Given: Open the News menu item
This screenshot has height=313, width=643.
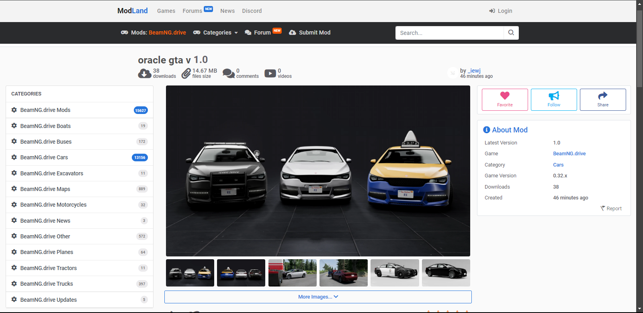Looking at the screenshot, I should [227, 11].
